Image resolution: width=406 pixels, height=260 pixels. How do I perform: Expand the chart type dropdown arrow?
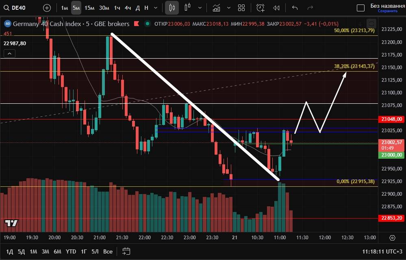pos(199,8)
